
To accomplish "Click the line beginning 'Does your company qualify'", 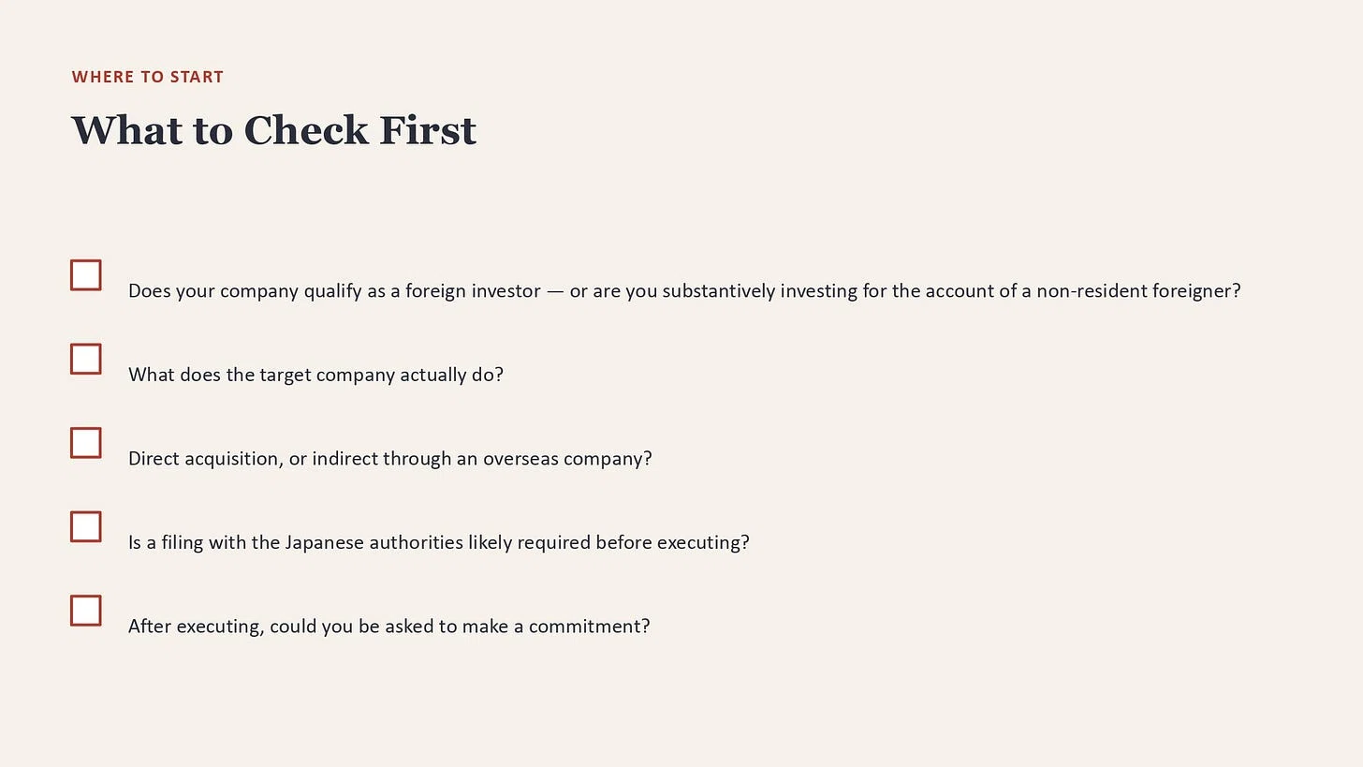I will [684, 291].
